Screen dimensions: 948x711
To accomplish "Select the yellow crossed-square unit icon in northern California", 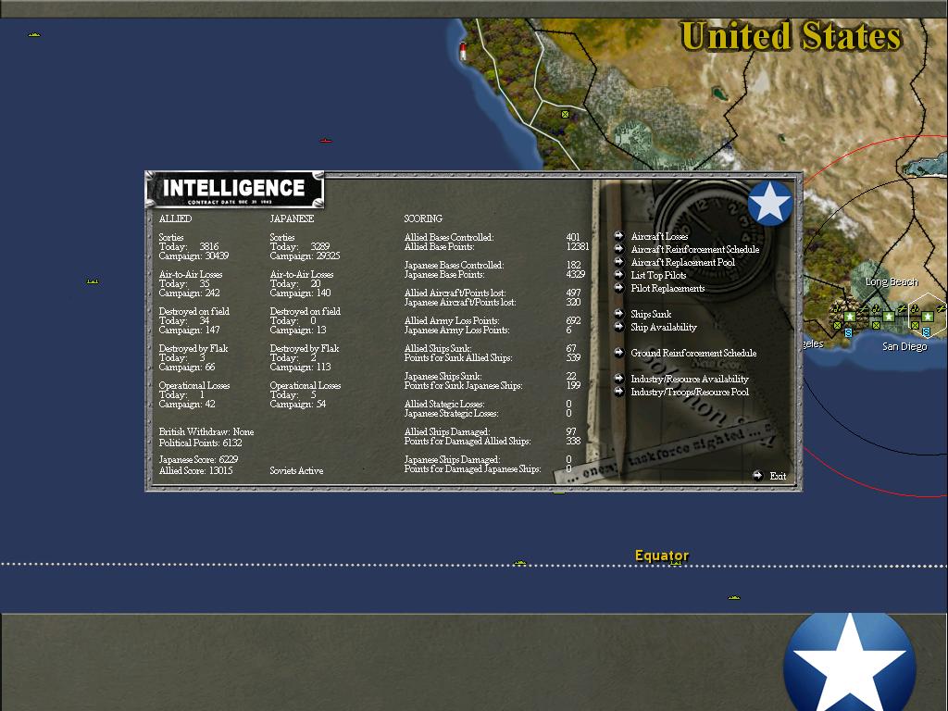I will pyautogui.click(x=566, y=114).
